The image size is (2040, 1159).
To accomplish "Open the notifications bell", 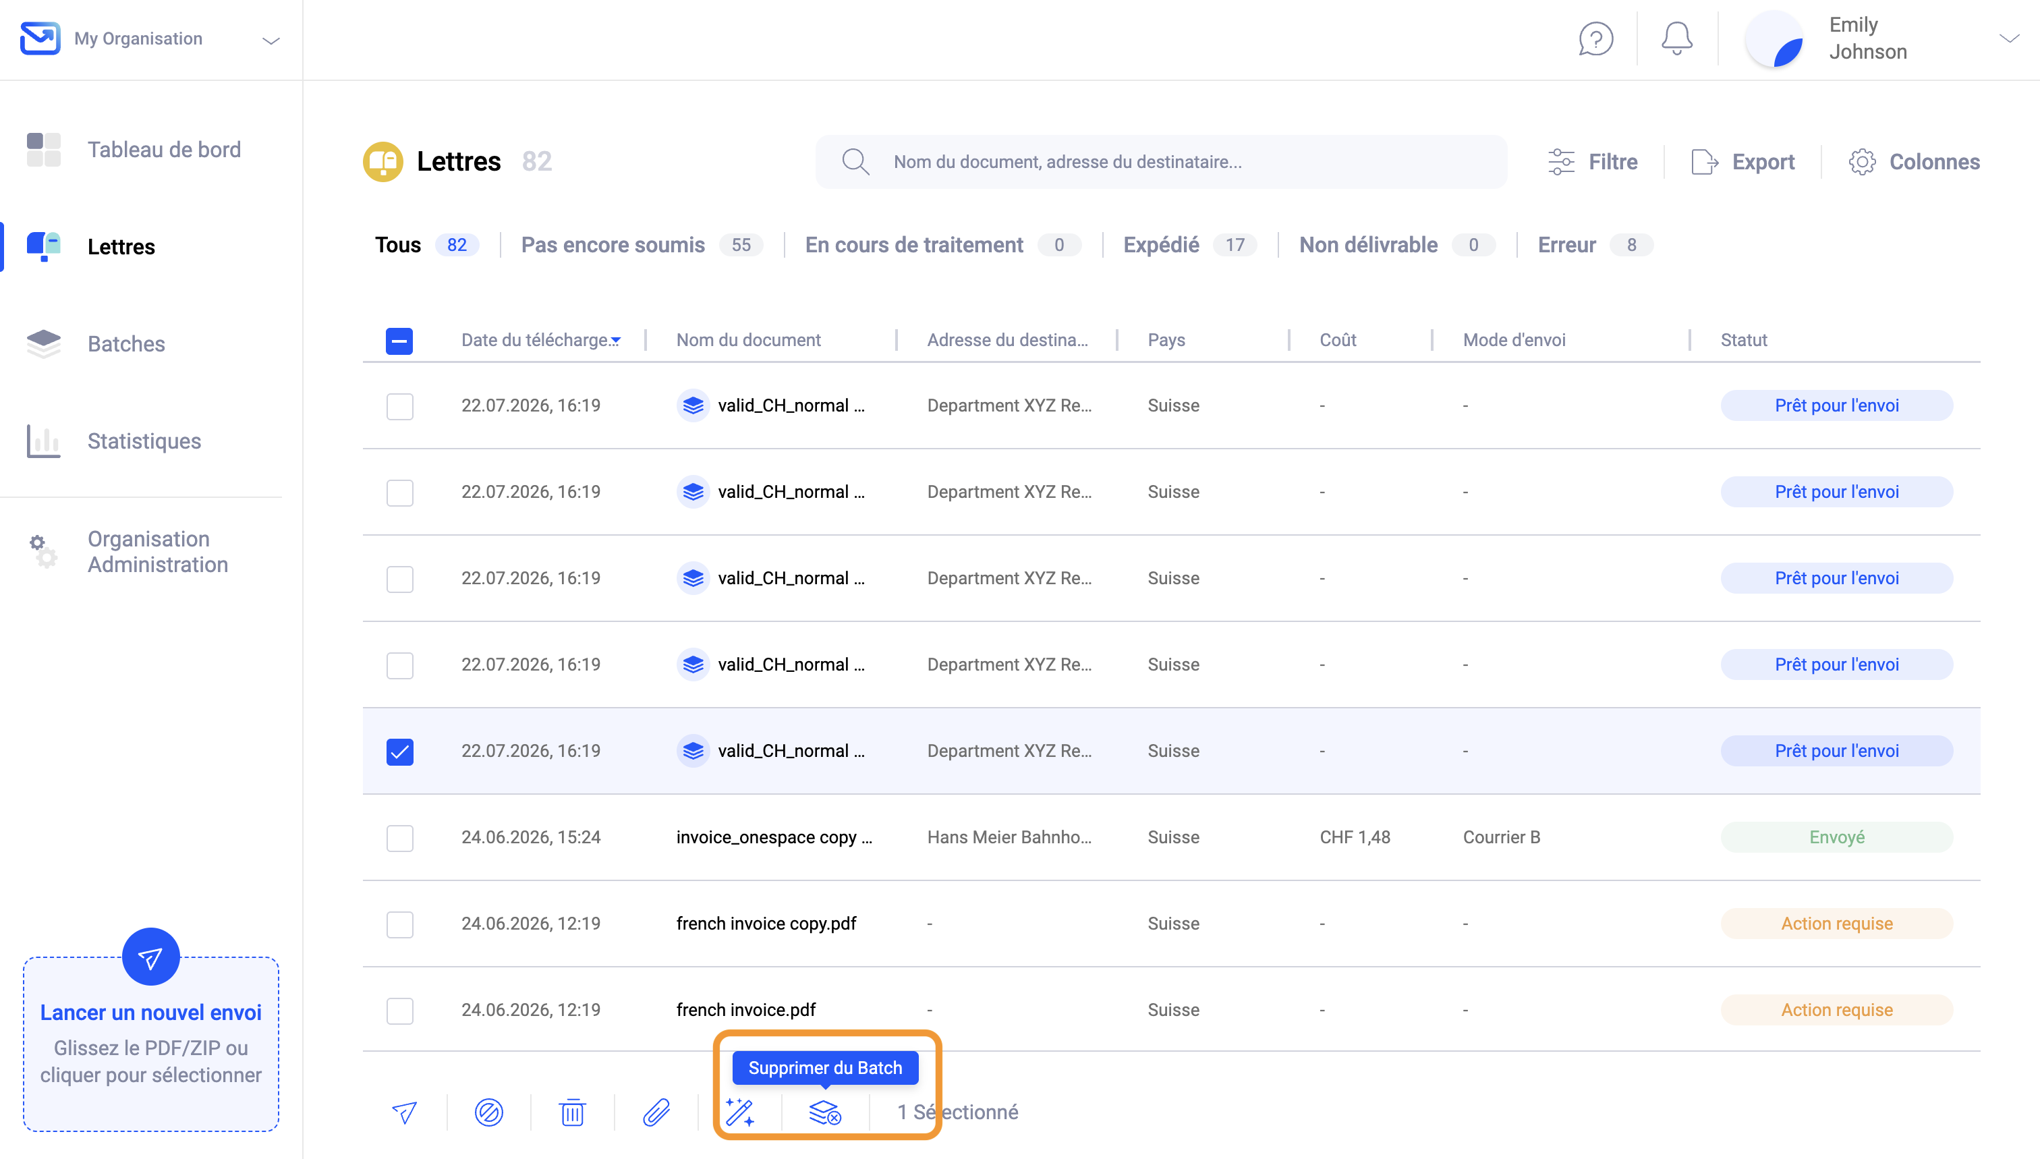I will click(1677, 39).
